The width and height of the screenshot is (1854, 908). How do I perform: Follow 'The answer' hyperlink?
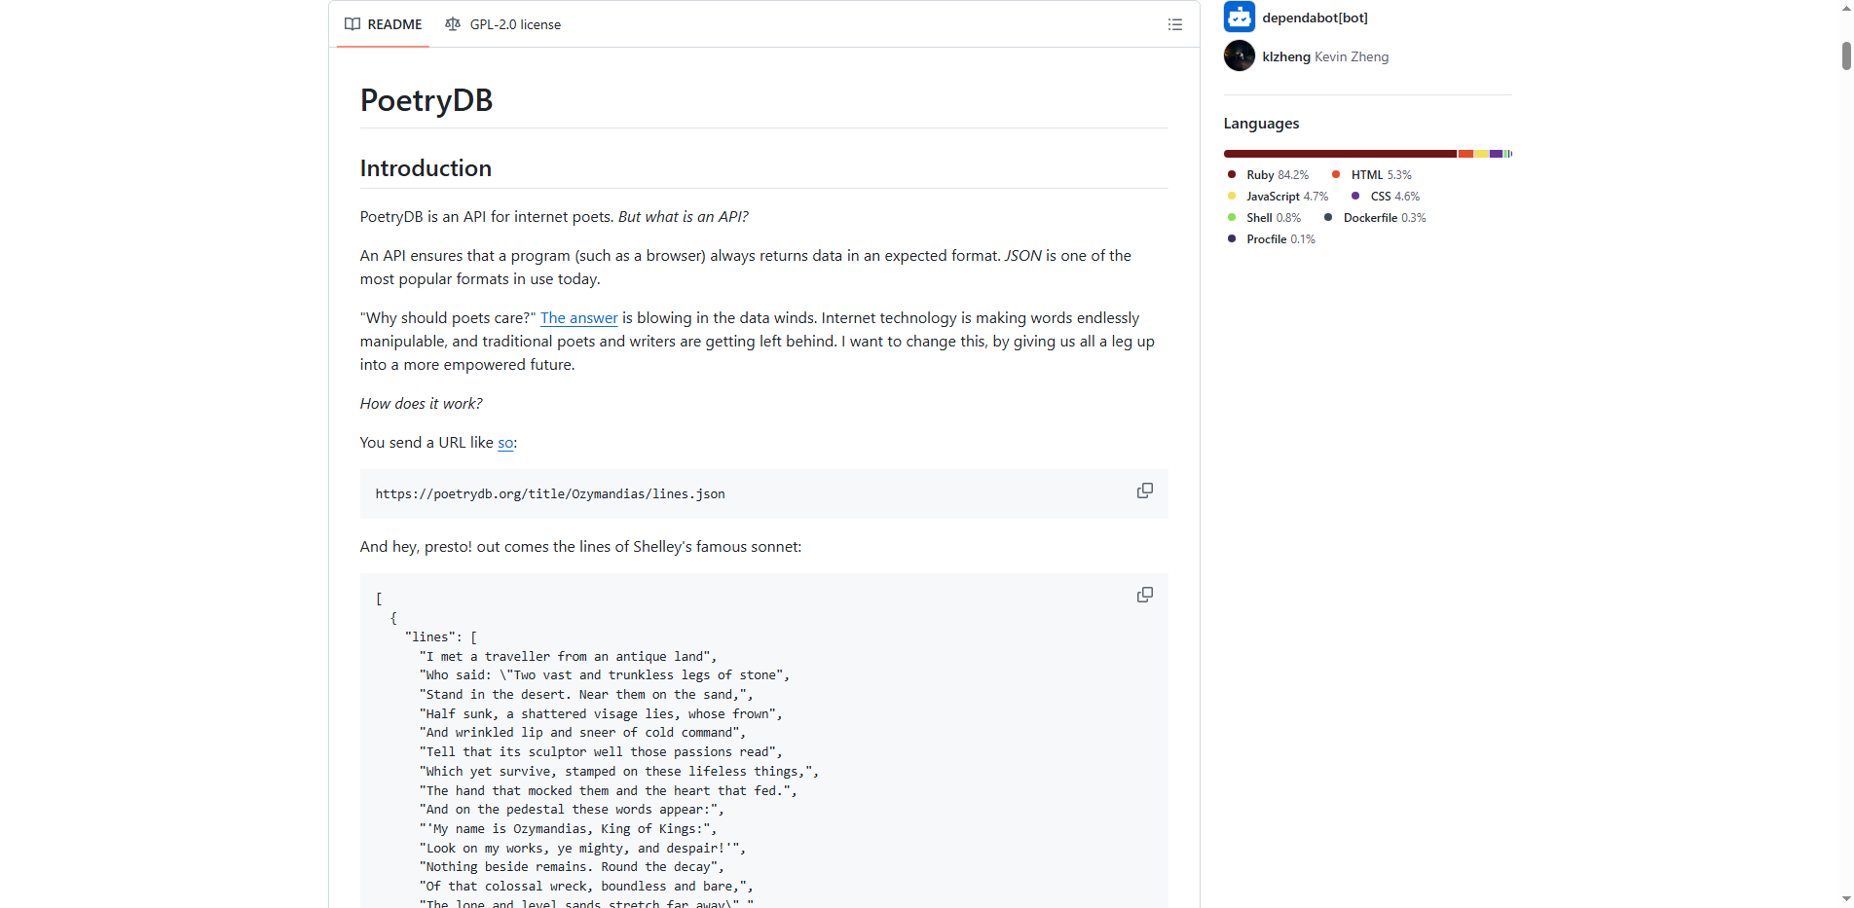[578, 317]
